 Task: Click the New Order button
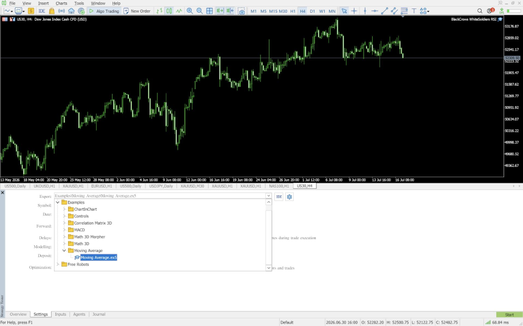coord(137,11)
